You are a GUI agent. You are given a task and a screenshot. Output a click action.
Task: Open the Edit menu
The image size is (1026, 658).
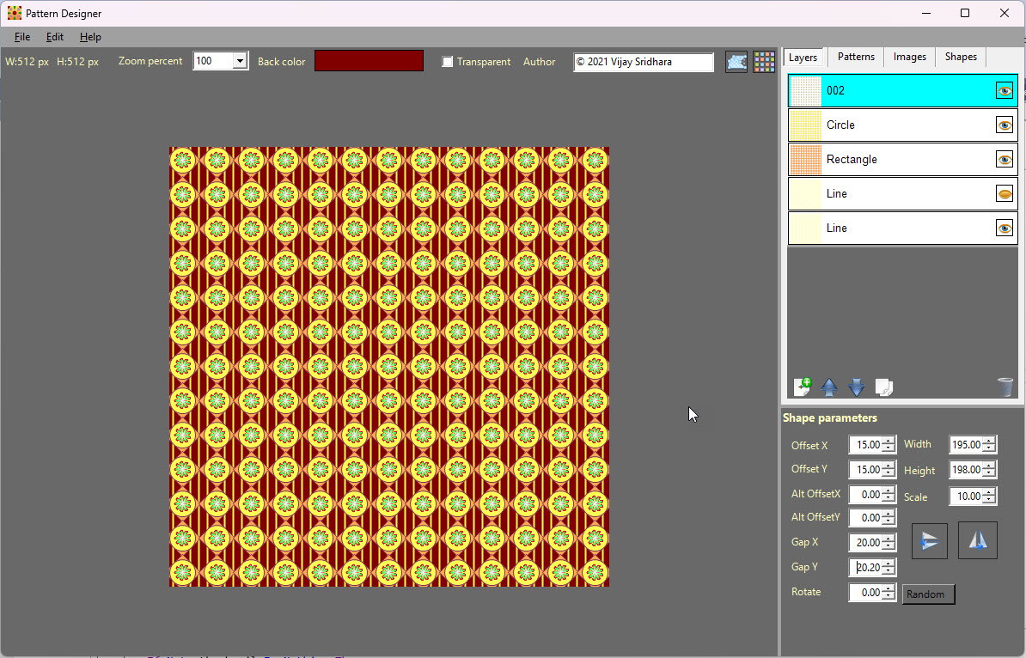55,37
